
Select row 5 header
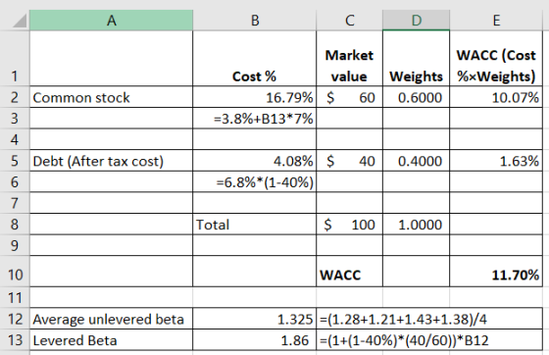pyautogui.click(x=15, y=161)
